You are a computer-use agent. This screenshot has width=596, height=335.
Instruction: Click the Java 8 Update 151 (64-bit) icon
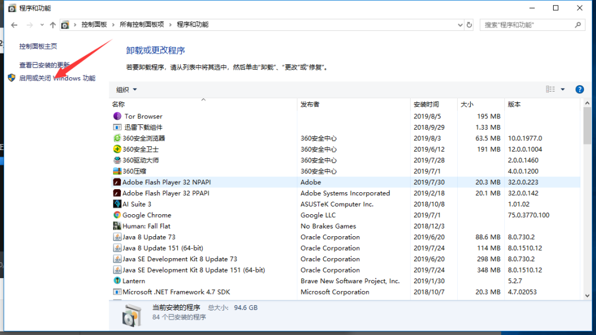point(117,248)
